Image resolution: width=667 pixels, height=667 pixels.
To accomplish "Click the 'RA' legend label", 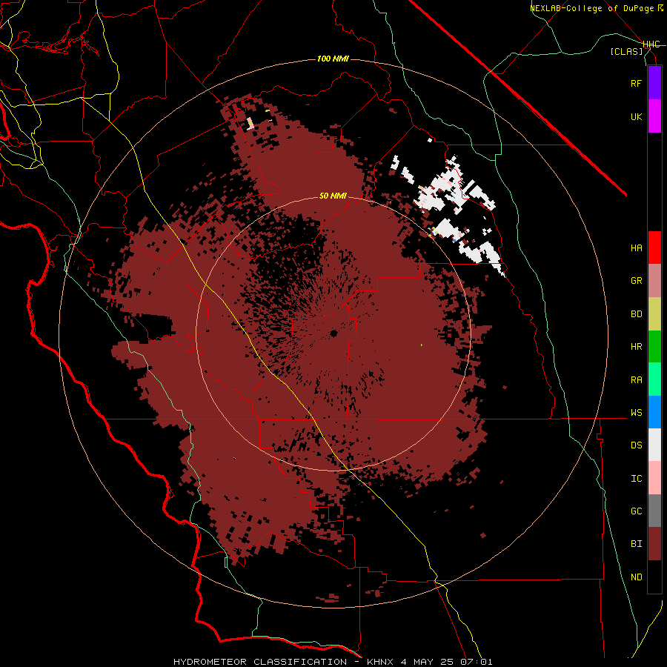I will tap(636, 380).
